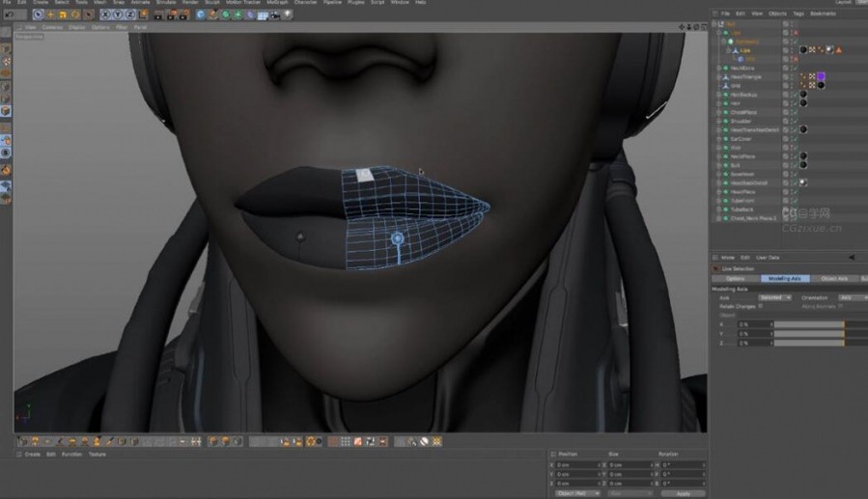
Task: Click the coordinate system icon
Action: pyautogui.click(x=143, y=14)
